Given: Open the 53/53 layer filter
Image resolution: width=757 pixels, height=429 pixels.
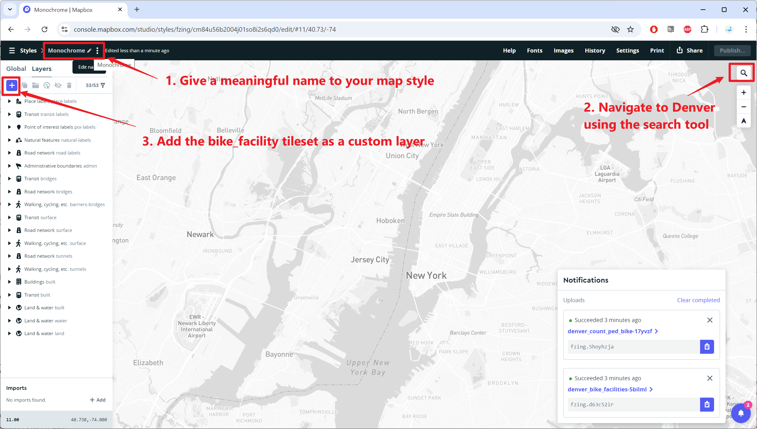Looking at the screenshot, I should (95, 85).
